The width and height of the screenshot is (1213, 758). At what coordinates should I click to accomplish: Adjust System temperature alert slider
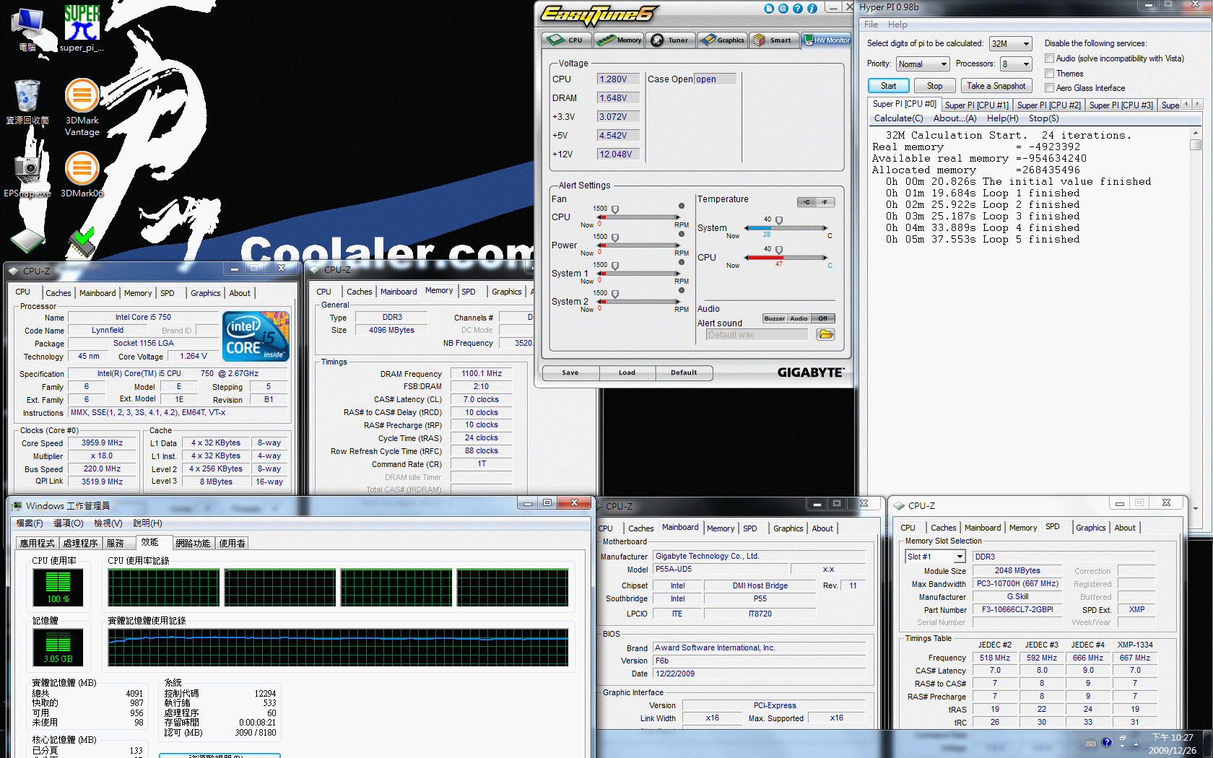tap(779, 221)
